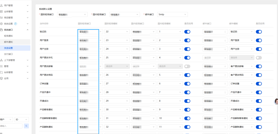Click the 业务管理 list icon

pyautogui.click(x=1, y=12)
